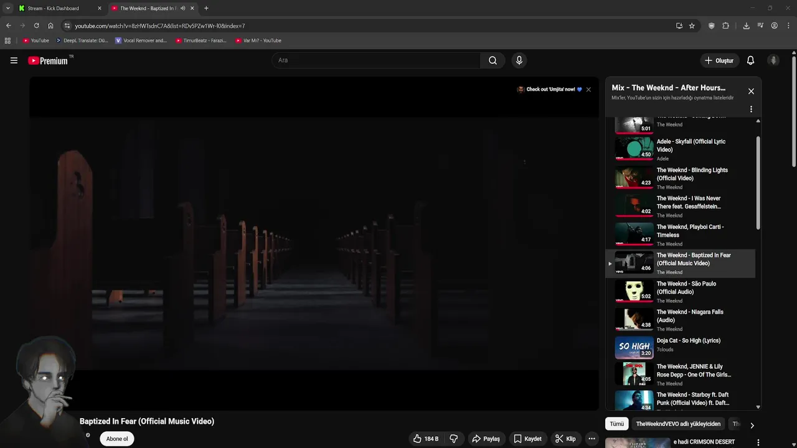Open Vocal Remover bookmark

(141, 40)
